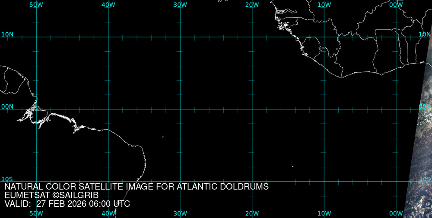Click the Atlantic Doldrums image title text
This screenshot has height=218, width=432.
(137, 187)
